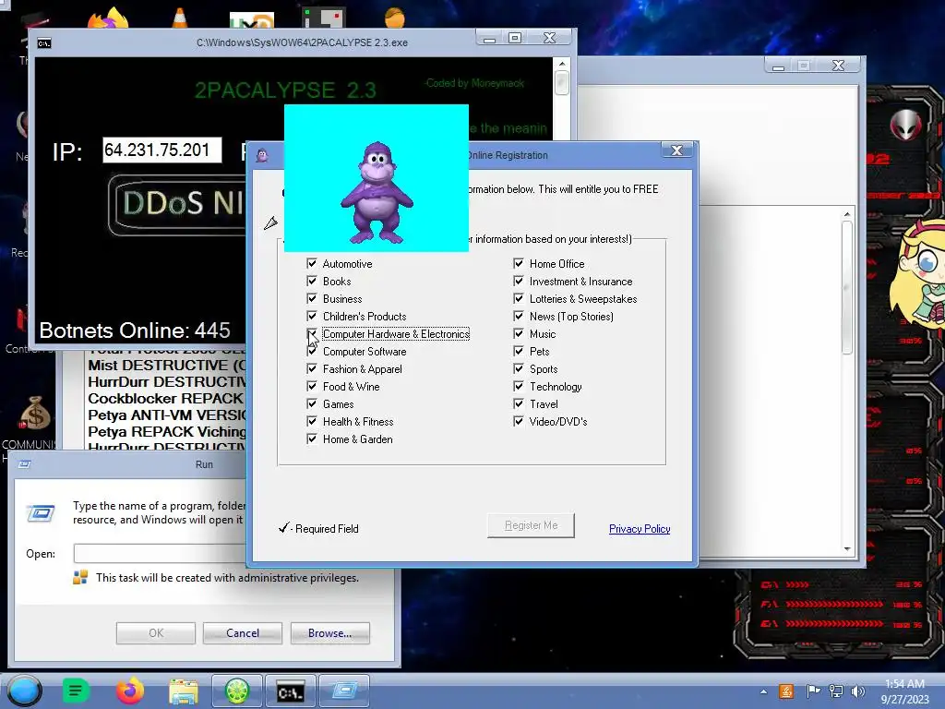Launch Firefox from the taskbar

pyautogui.click(x=129, y=691)
